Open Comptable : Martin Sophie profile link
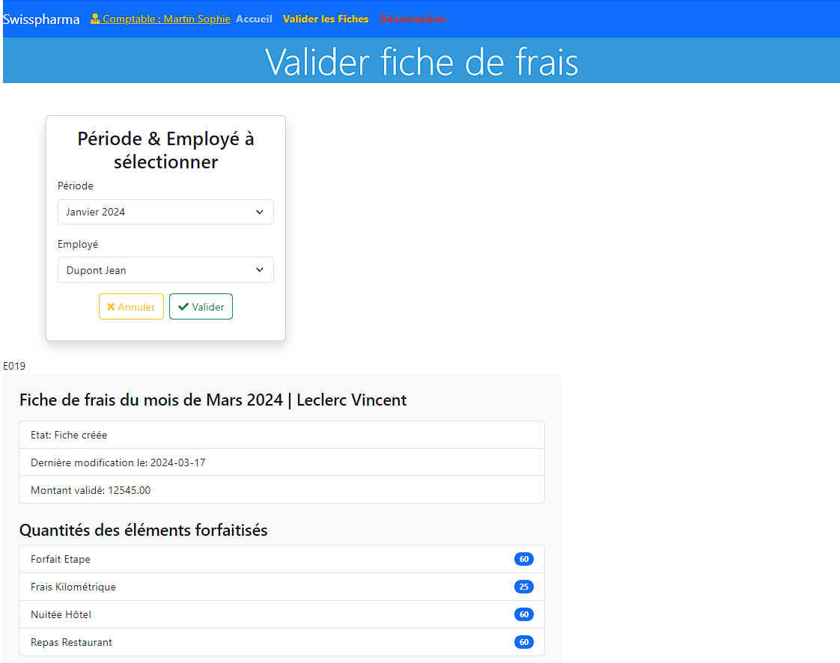The width and height of the screenshot is (840, 663). click(x=166, y=19)
